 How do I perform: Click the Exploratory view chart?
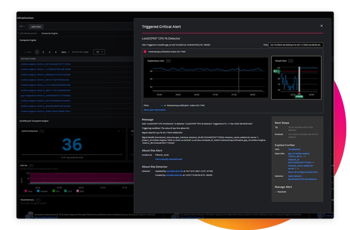point(205,78)
